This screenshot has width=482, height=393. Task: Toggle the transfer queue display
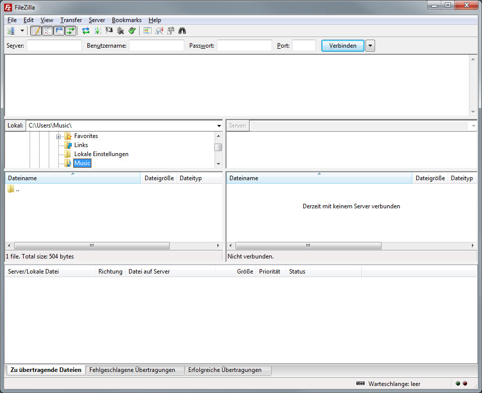point(71,31)
